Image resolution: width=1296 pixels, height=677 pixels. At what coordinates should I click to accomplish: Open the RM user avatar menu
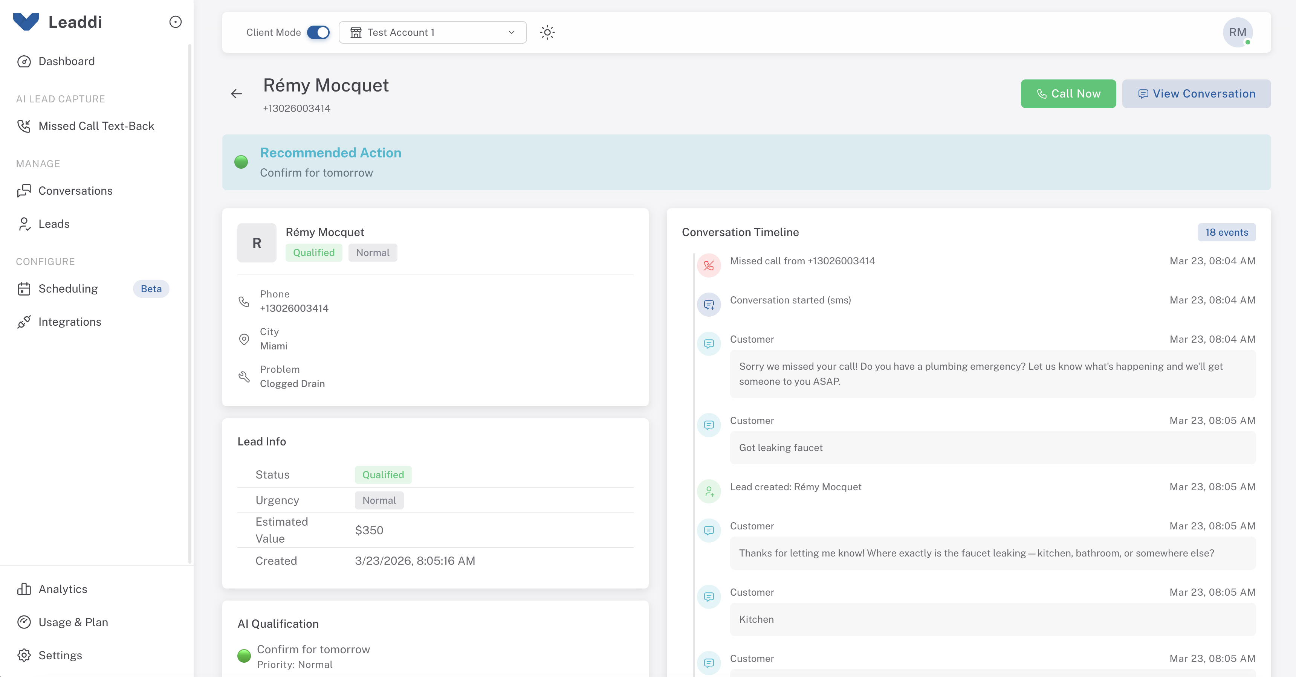[1237, 32]
